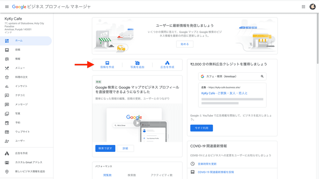Click the 詳細 button
319x179 pixels.
tap(125, 148)
